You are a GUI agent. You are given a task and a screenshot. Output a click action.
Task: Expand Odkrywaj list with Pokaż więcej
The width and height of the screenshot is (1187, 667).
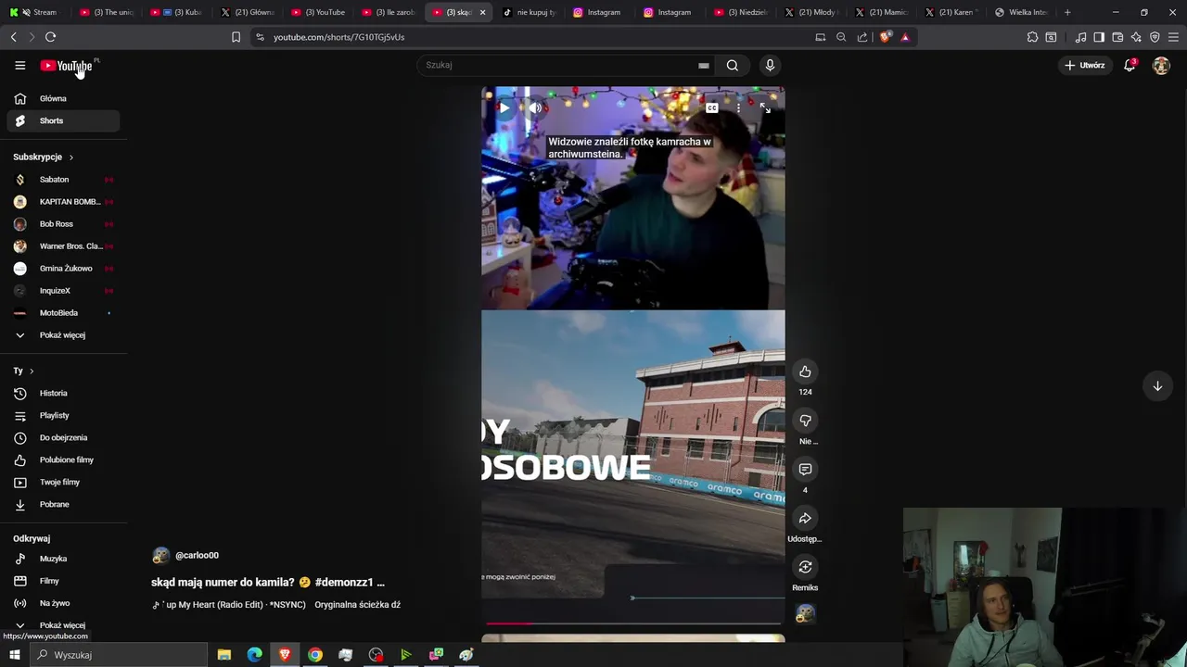coord(62,625)
